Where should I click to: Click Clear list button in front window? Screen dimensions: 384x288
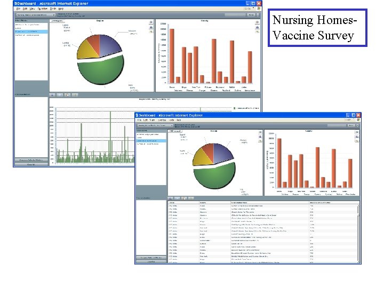click(151, 262)
